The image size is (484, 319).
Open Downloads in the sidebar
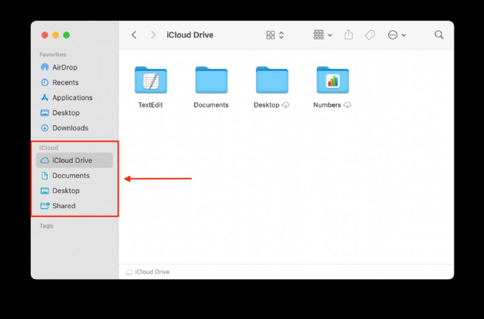coord(74,128)
